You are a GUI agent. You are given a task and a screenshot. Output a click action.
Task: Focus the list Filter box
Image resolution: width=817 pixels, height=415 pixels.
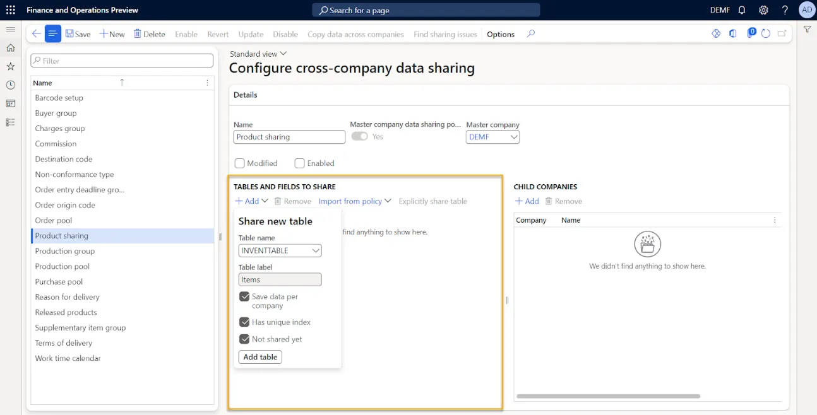coord(122,61)
